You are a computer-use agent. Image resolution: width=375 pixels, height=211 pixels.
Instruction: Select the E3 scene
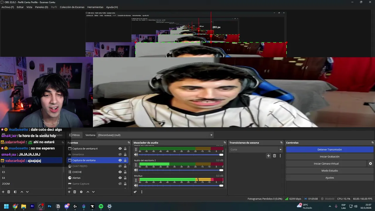point(32,172)
